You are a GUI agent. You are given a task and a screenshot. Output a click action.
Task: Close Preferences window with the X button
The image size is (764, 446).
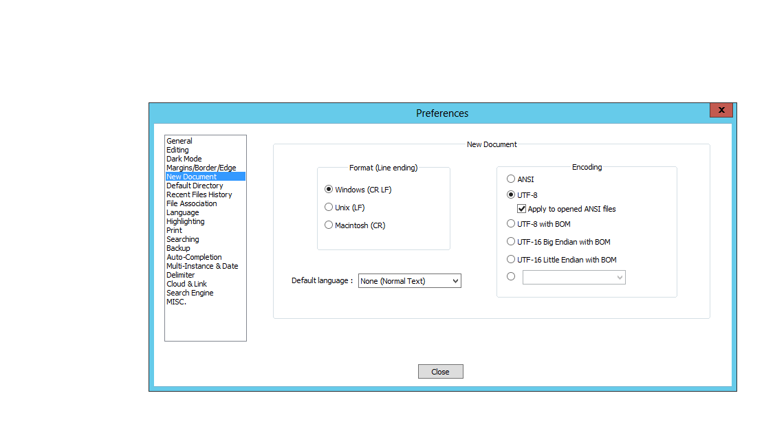click(x=721, y=110)
